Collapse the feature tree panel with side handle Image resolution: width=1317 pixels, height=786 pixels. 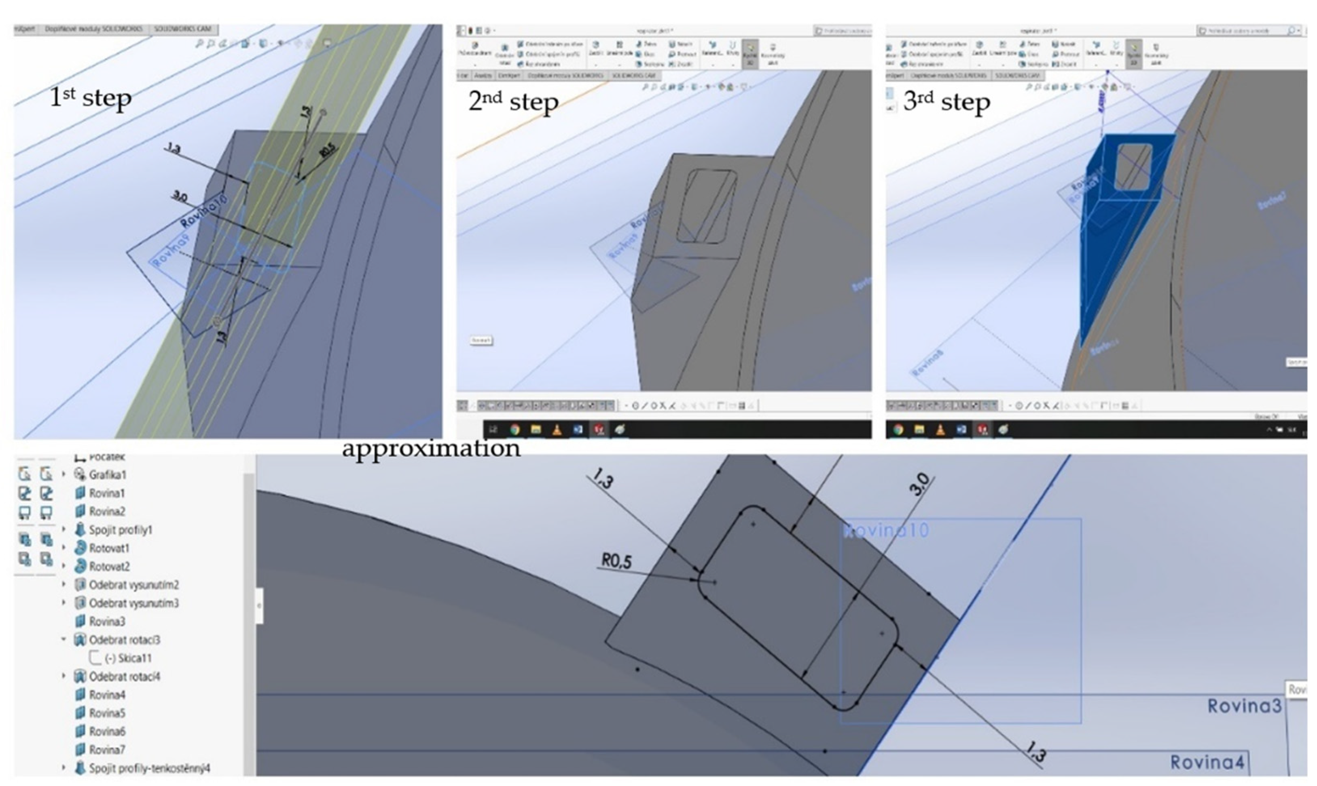pyautogui.click(x=259, y=605)
